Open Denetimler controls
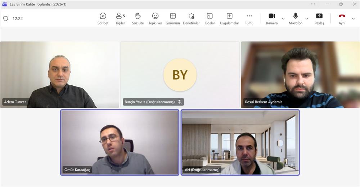360x187 pixels. 191,18
